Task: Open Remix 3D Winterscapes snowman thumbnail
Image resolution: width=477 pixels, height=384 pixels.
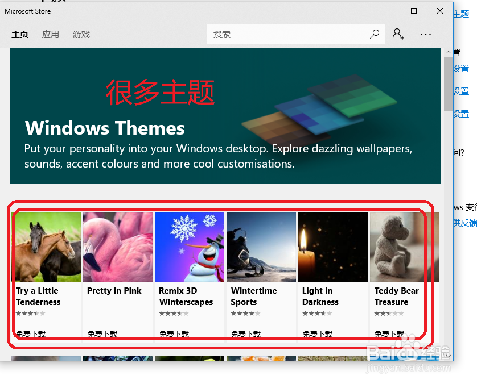Action: pos(190,247)
